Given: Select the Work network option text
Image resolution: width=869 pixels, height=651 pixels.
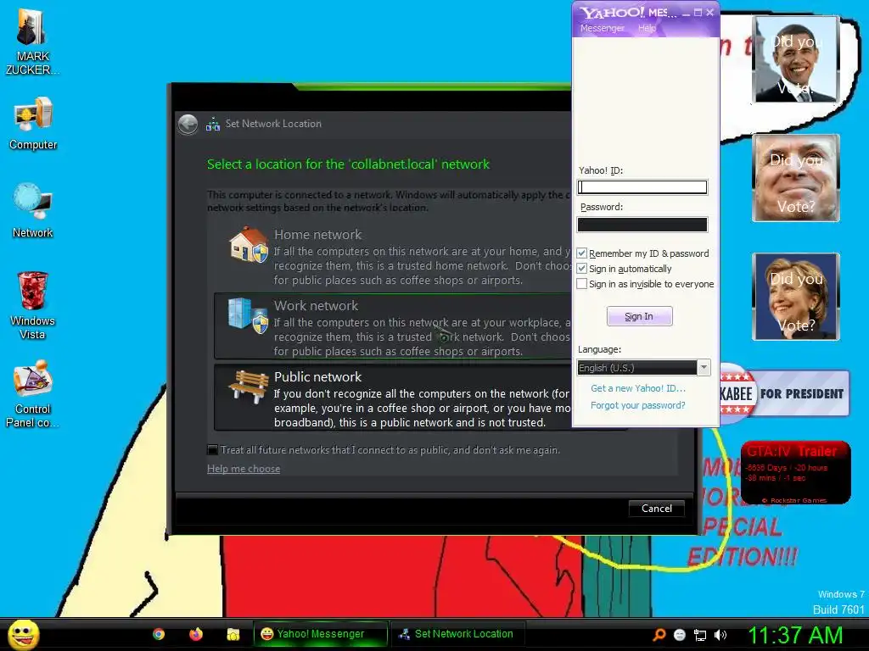Looking at the screenshot, I should 316,305.
